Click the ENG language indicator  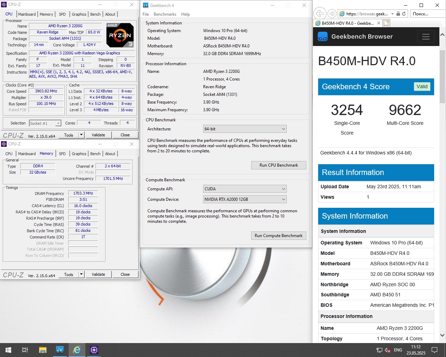click(398, 350)
